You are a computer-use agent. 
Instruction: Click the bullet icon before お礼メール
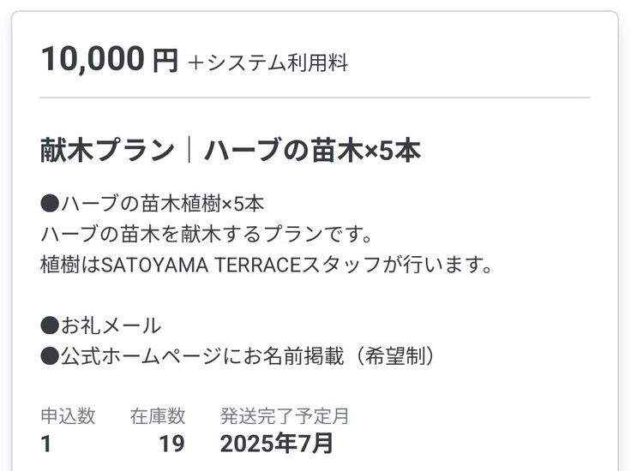tap(50, 325)
